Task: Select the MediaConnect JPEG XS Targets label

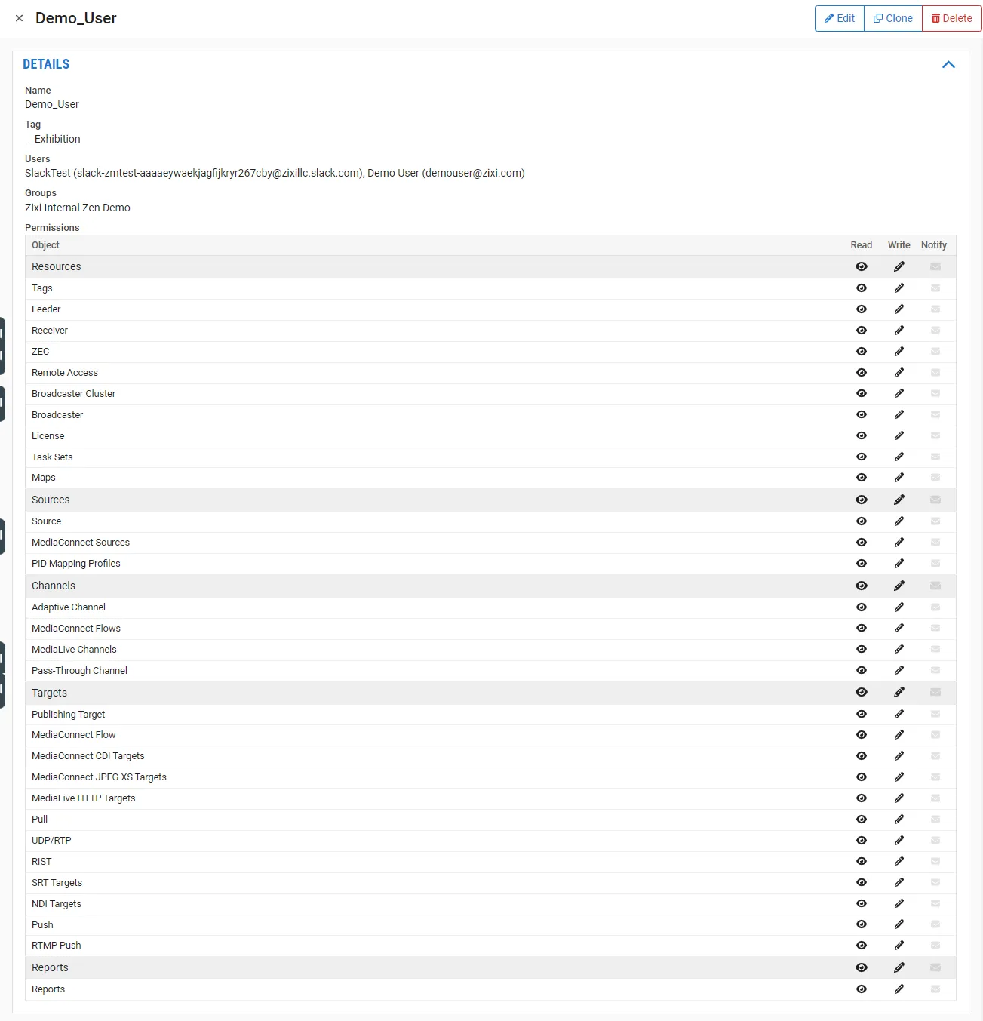Action: [x=99, y=777]
